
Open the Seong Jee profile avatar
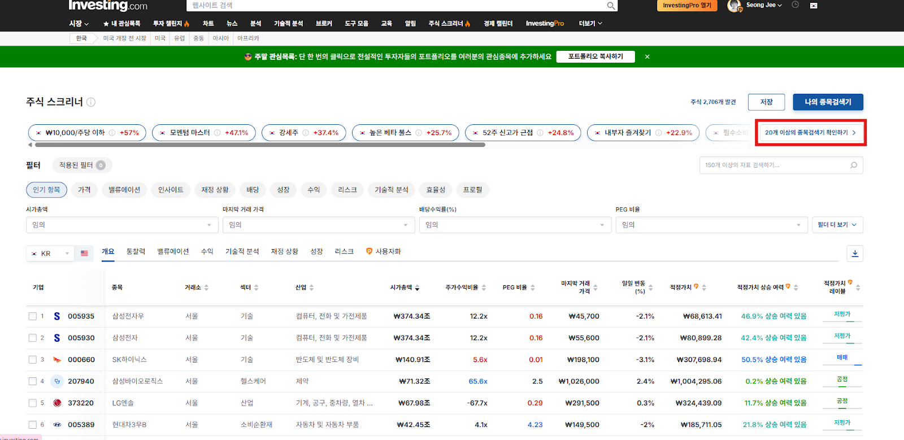point(734,6)
